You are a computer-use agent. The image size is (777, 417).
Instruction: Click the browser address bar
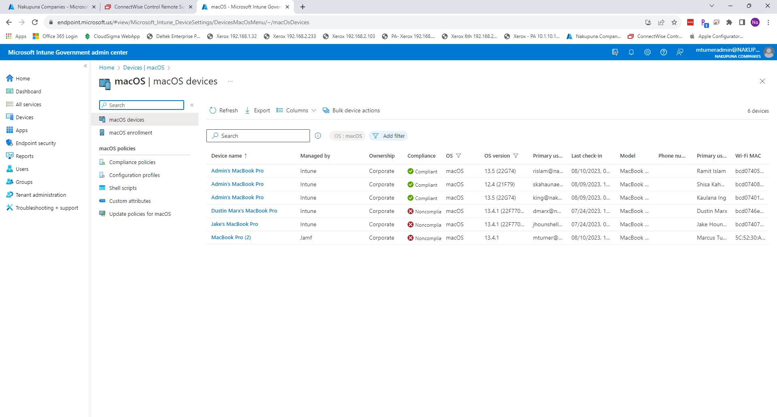(x=344, y=22)
